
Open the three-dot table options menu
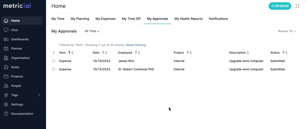coord(54,53)
